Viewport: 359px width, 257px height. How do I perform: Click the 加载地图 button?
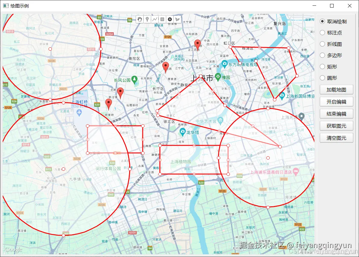pos(336,90)
